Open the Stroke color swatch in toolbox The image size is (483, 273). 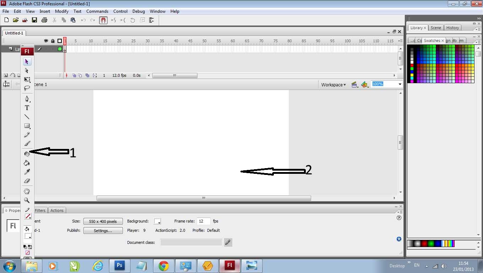(x=28, y=216)
